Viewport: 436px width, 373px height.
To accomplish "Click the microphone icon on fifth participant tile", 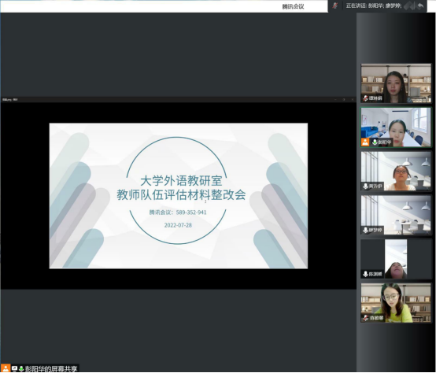I will (366, 275).
